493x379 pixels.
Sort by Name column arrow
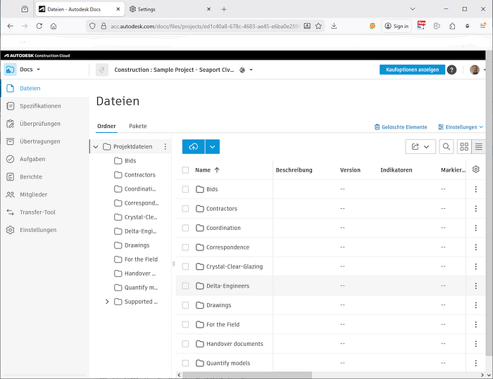(217, 170)
